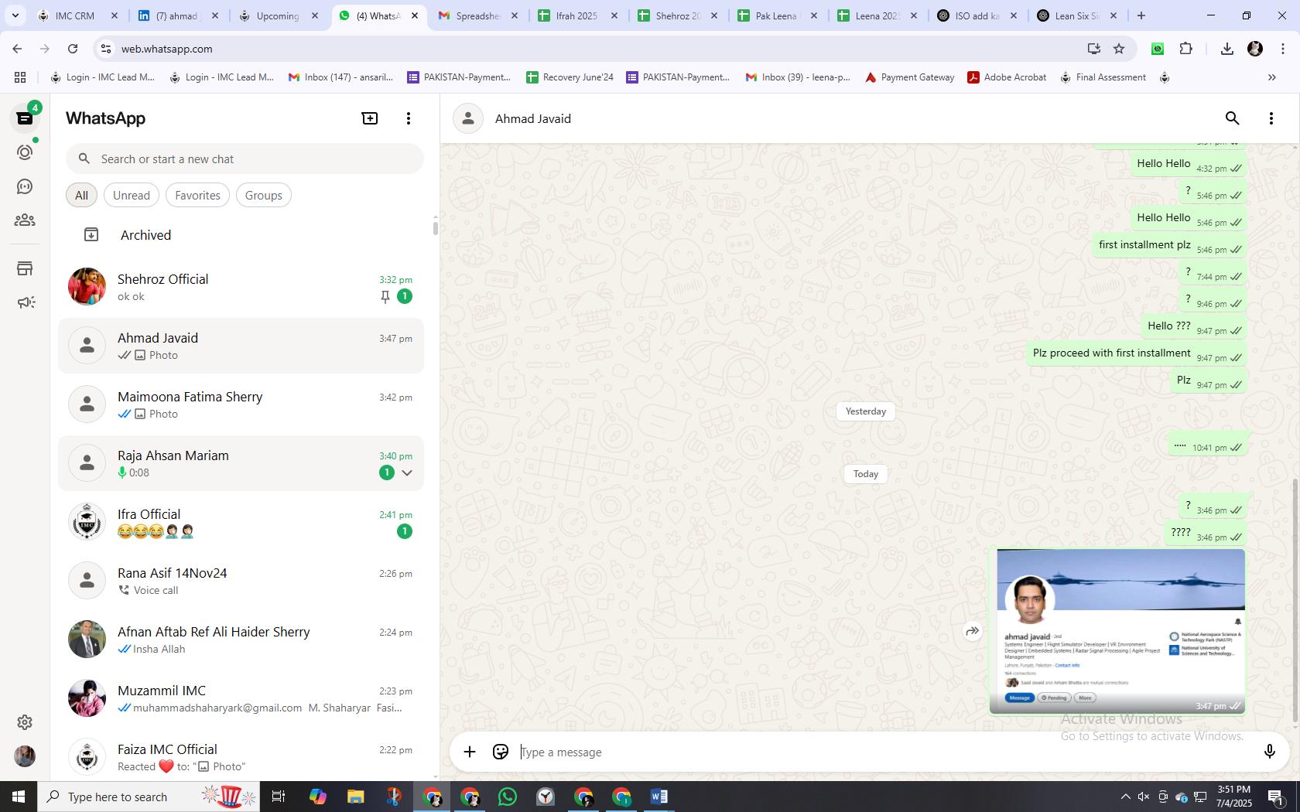
Task: Open Ahmad Javaid contact avatar in header
Action: (468, 118)
